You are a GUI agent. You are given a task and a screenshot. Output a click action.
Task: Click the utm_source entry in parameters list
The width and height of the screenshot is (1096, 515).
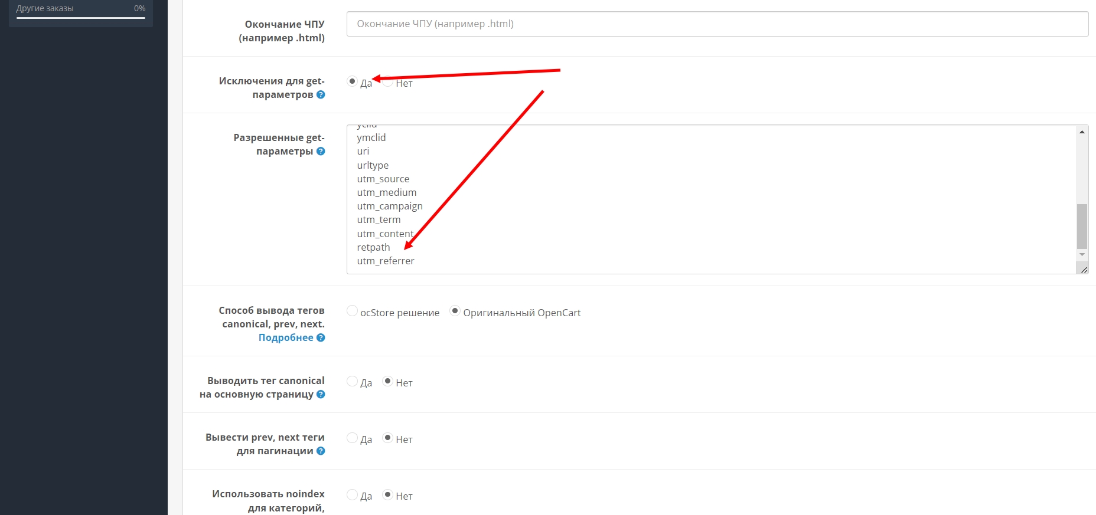click(x=383, y=179)
